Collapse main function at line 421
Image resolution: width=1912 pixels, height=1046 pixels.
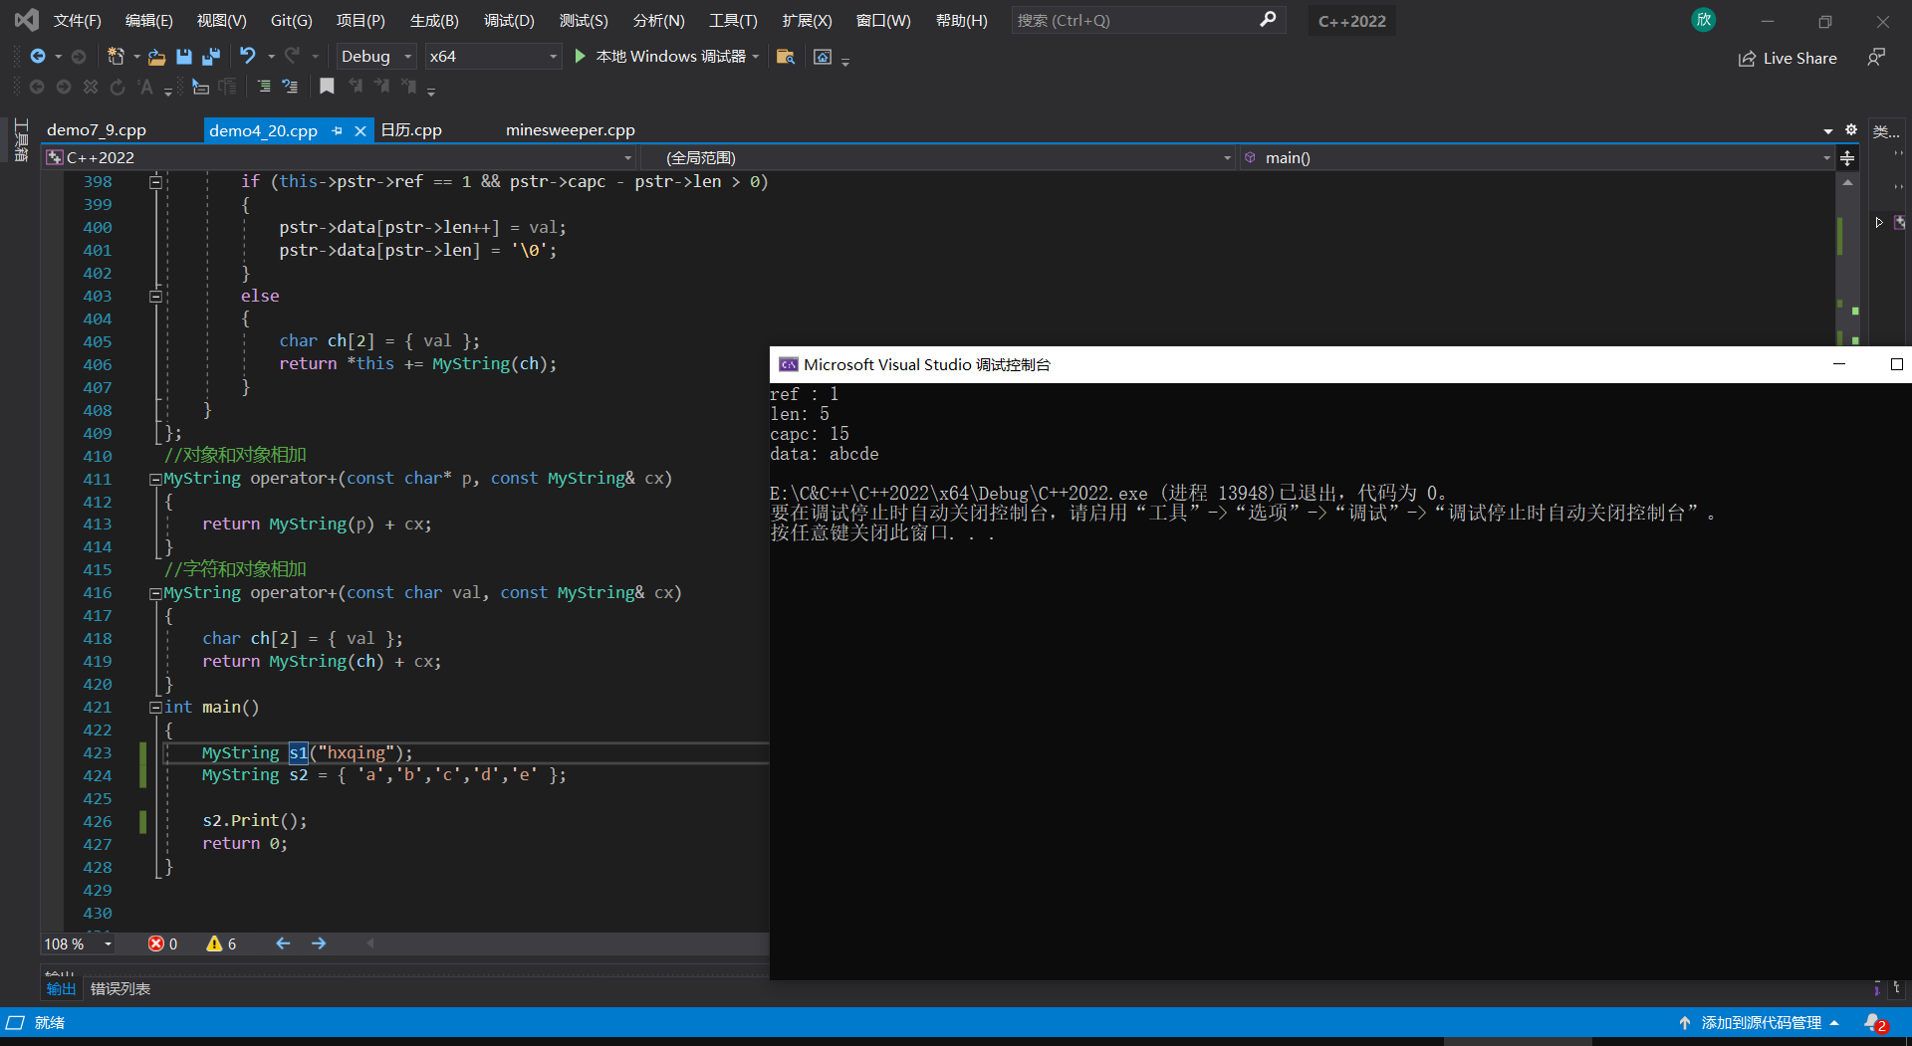pyautogui.click(x=155, y=708)
